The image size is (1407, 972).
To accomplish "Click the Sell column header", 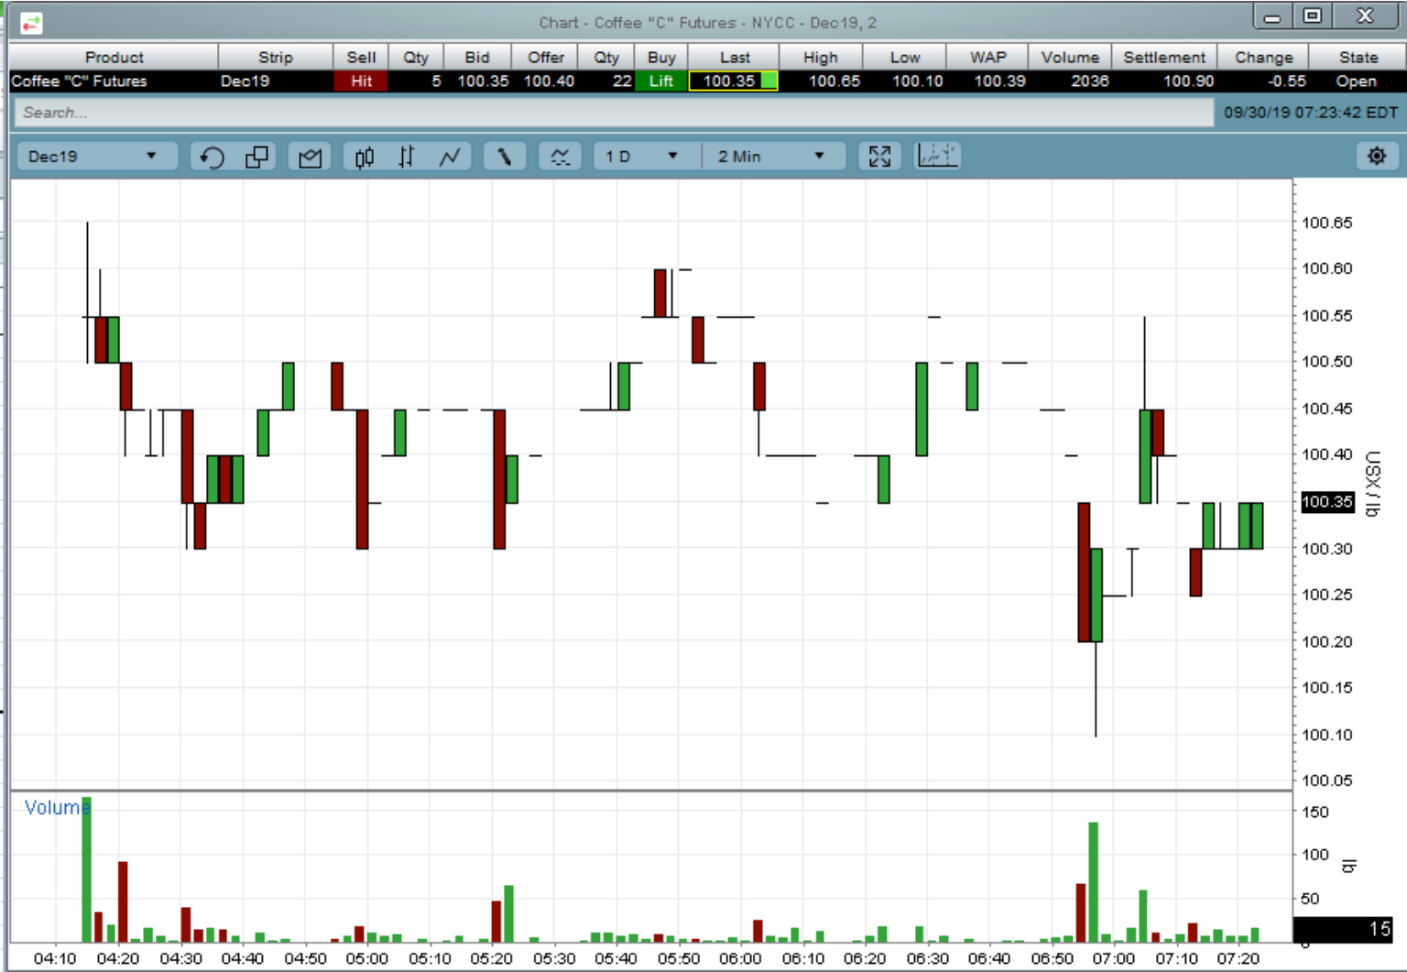I will (361, 57).
